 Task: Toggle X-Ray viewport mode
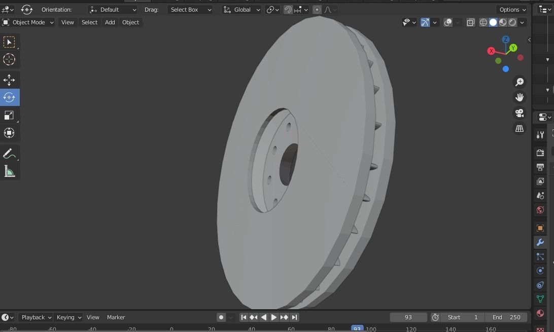point(471,22)
